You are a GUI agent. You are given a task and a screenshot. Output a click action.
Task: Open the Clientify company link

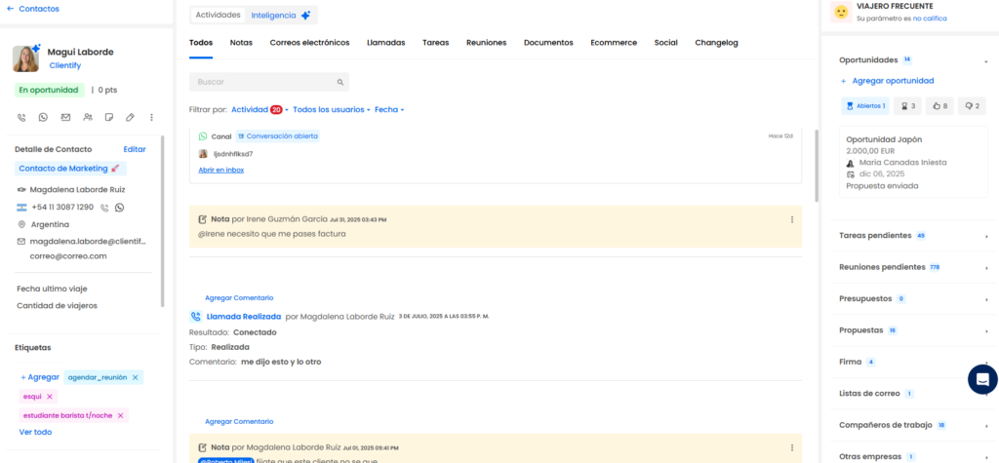pyautogui.click(x=65, y=65)
